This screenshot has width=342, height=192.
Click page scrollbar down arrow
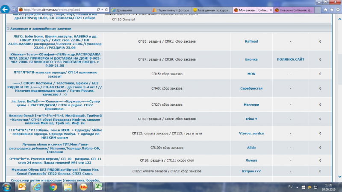click(x=339, y=177)
